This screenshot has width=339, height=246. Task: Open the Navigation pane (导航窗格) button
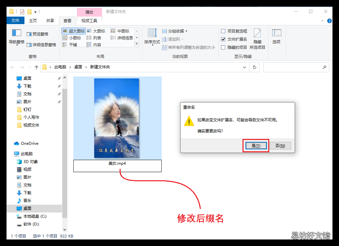click(16, 37)
